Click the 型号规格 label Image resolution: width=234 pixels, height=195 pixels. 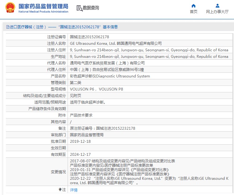(58, 89)
